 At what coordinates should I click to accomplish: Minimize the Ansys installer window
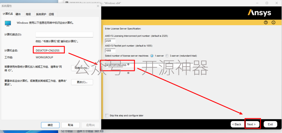pos(257,3)
